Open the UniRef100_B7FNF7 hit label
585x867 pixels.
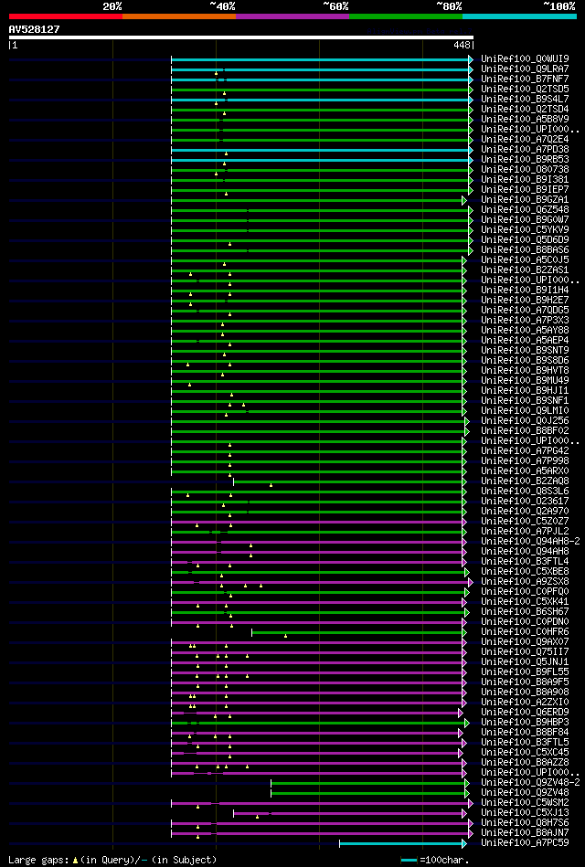pyautogui.click(x=526, y=79)
